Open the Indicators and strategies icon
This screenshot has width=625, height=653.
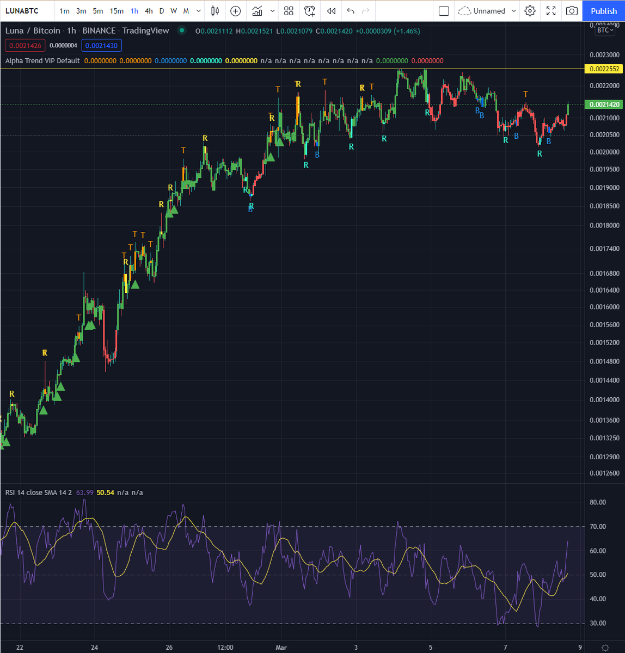coord(257,11)
